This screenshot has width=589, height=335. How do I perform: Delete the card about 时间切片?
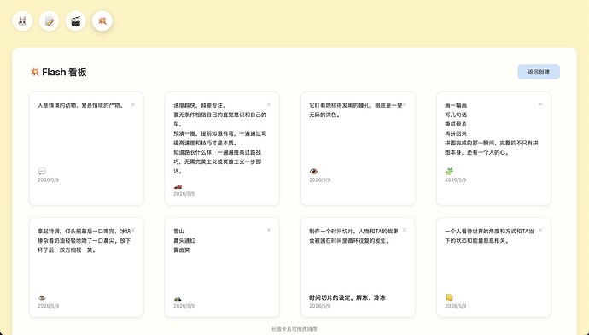(405, 230)
